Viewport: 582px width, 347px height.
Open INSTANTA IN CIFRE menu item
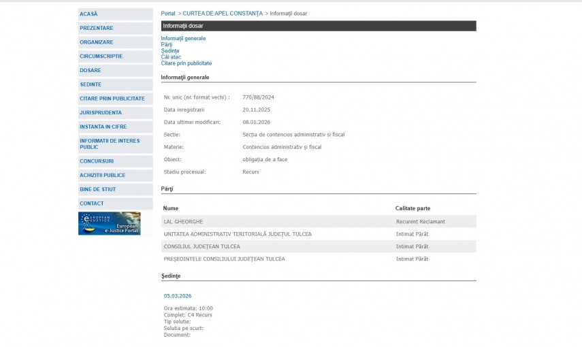coord(103,127)
